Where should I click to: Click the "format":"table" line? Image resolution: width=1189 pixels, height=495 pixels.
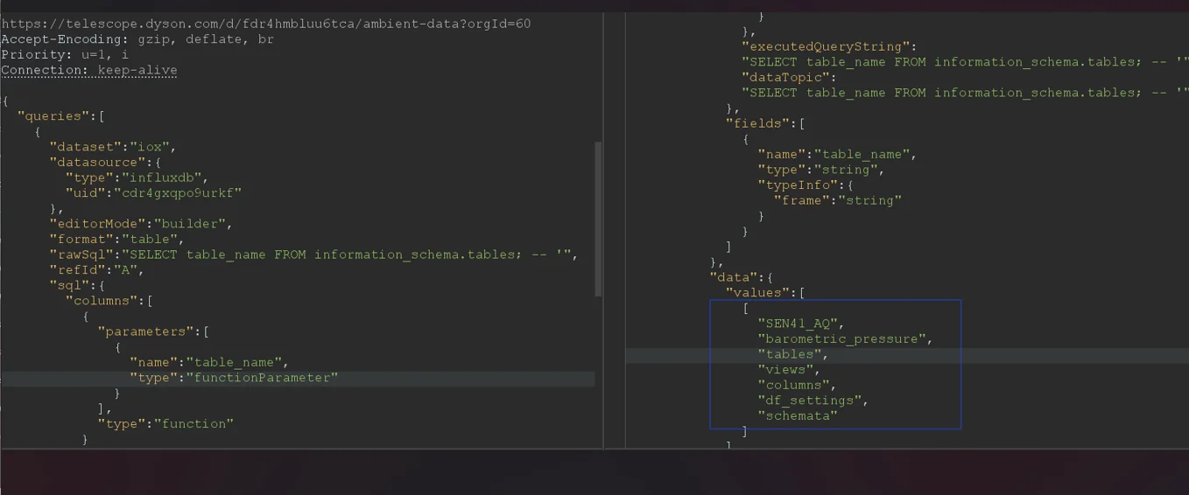(x=117, y=239)
